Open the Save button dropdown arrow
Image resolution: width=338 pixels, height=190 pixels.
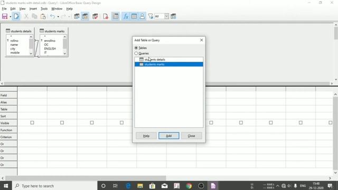click(10, 16)
